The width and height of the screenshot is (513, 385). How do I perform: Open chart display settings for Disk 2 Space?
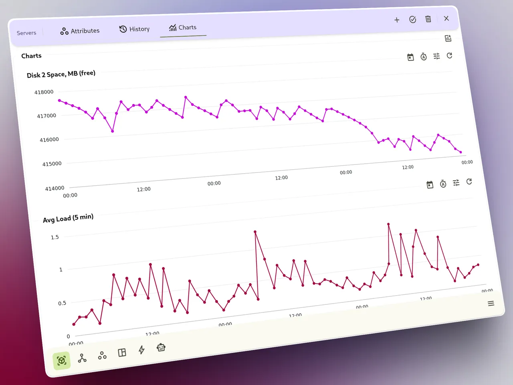(436, 56)
